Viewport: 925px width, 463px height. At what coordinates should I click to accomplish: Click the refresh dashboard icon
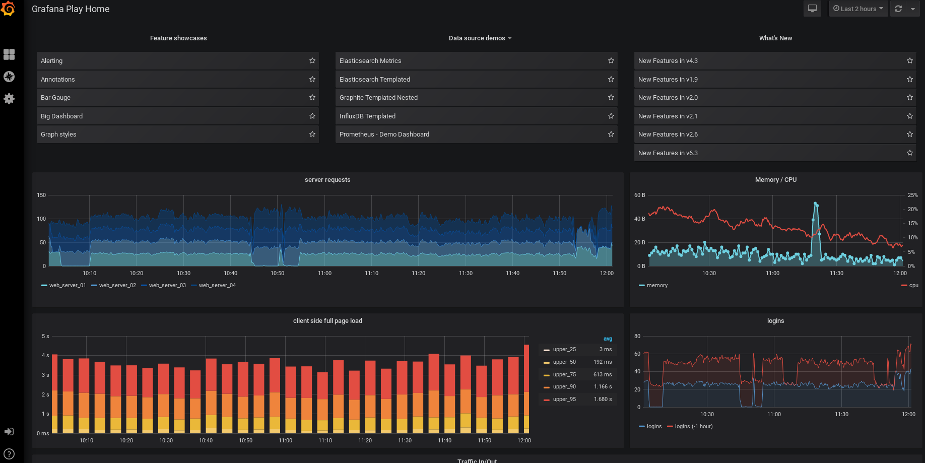(898, 9)
